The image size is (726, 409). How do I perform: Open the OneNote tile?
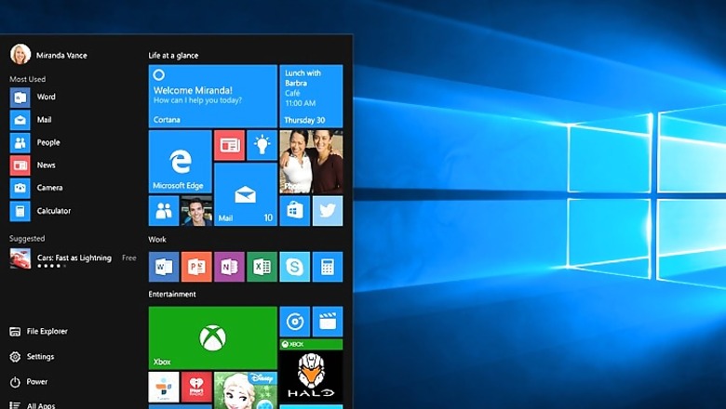(229, 267)
